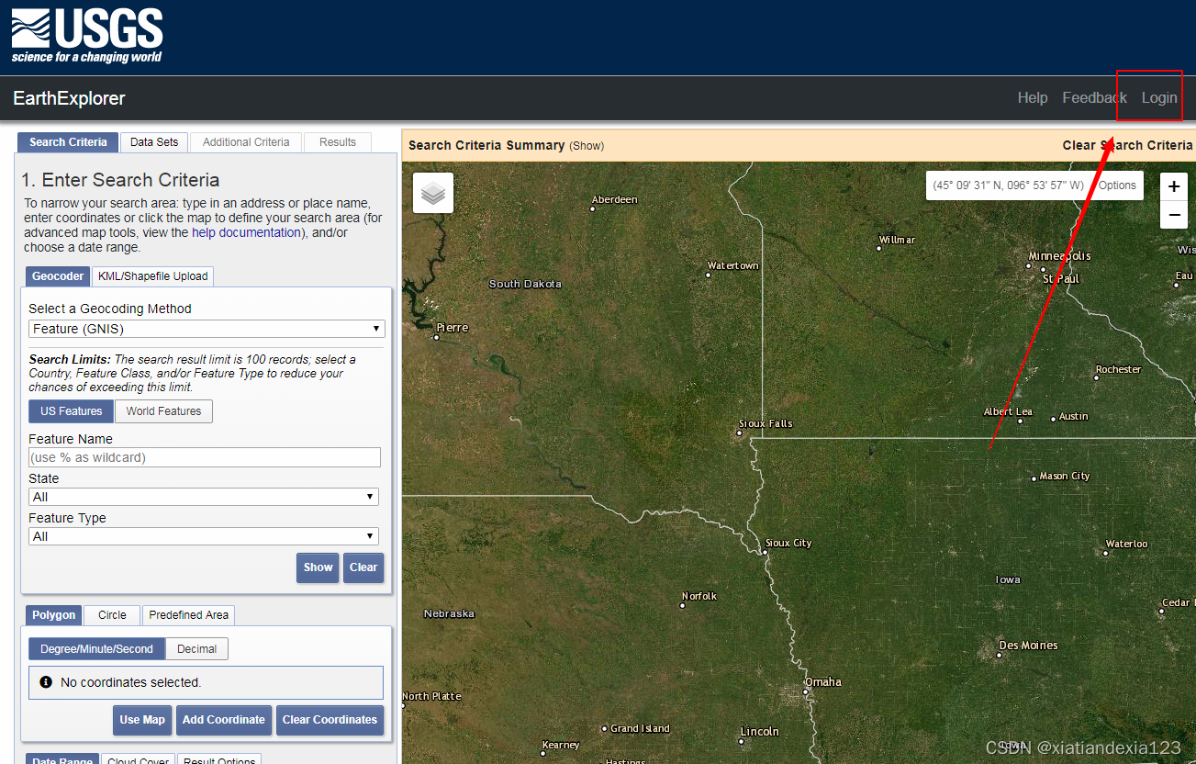Click the Use Map button

142,720
